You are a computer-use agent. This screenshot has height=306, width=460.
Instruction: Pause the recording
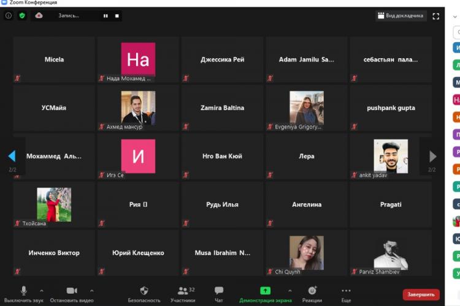pyautogui.click(x=105, y=16)
